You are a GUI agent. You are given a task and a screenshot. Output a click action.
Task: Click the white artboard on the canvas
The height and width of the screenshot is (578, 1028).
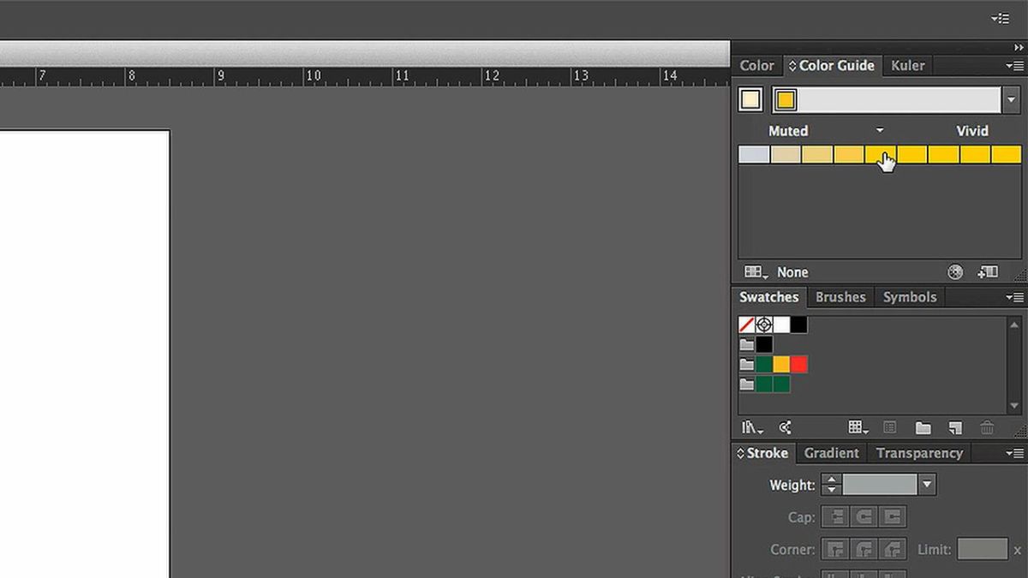(x=85, y=354)
